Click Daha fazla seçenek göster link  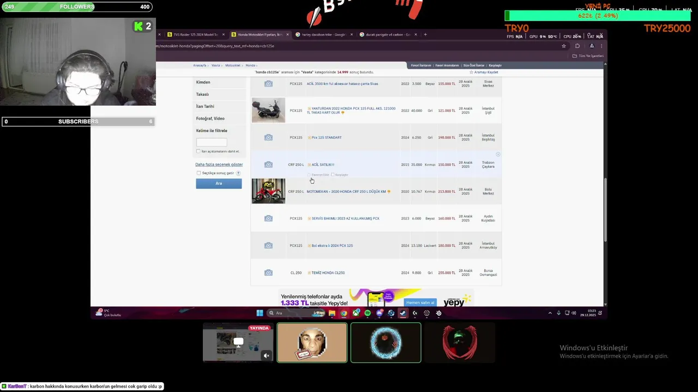point(219,164)
